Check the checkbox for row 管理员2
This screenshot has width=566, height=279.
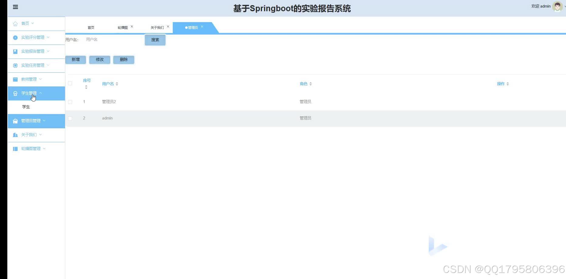70,102
